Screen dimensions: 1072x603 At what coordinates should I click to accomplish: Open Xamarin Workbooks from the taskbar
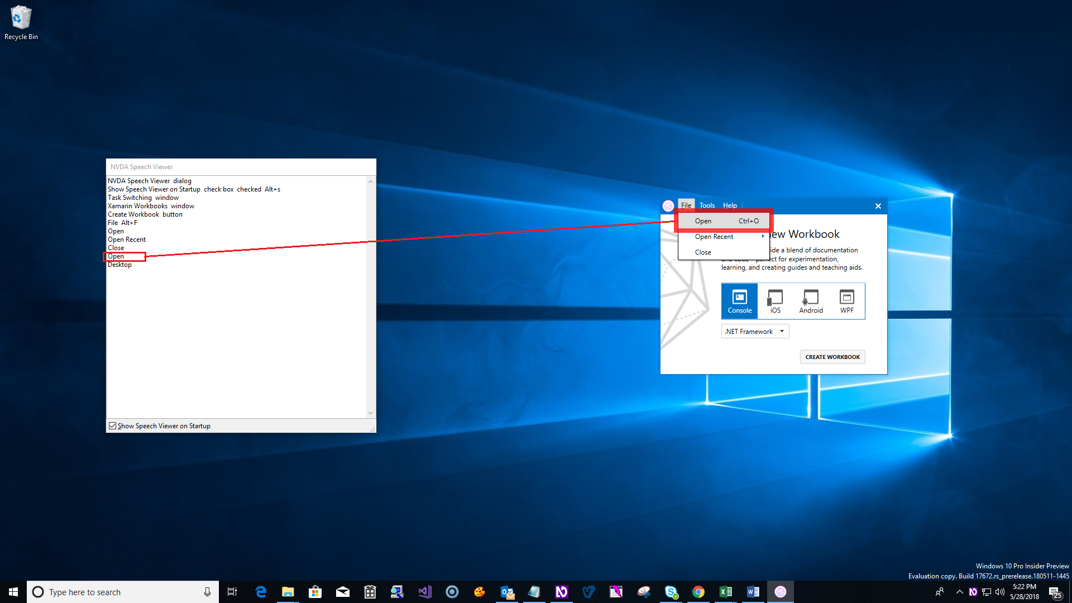(780, 591)
